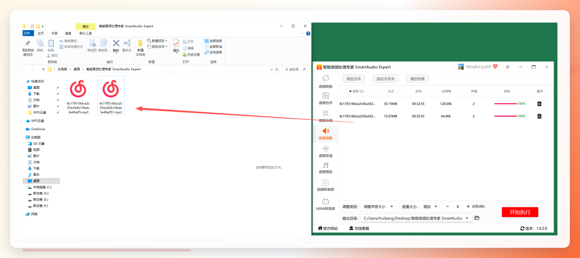Expand the 输出目录 path dropdown
The image size is (580, 258).
467,218
